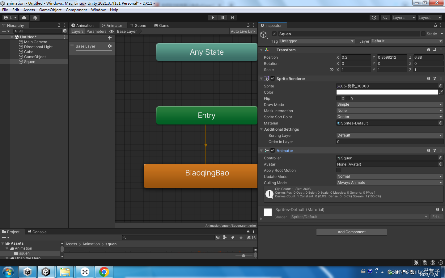The width and height of the screenshot is (445, 278).
Task: Toggle the Animator parameters eye icon
Action: [112, 32]
